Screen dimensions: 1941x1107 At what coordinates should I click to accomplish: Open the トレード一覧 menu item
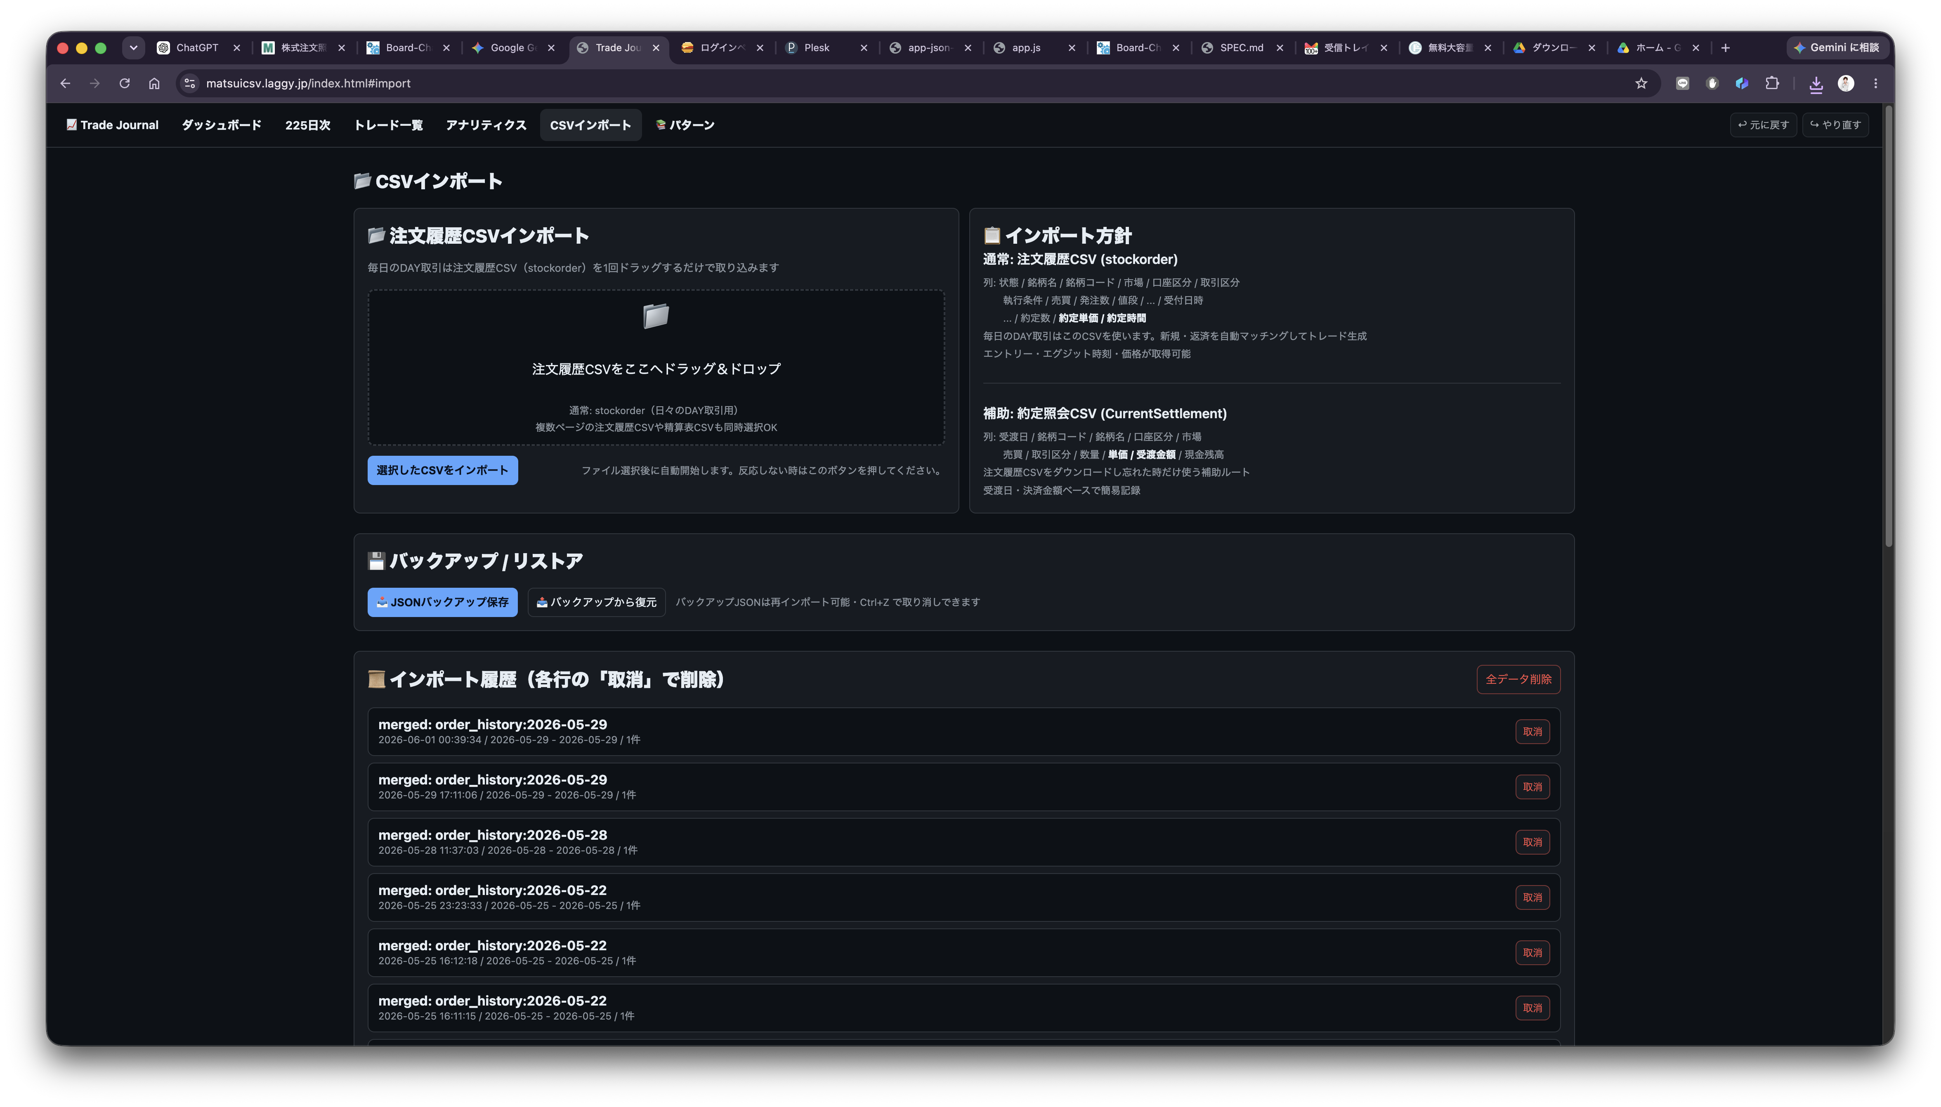[388, 125]
